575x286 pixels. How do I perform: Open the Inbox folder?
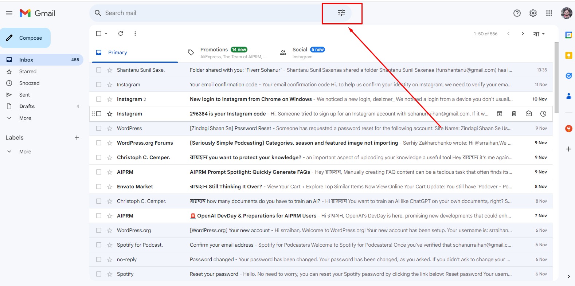42,60
